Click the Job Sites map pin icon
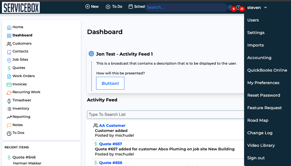 pyautogui.click(x=9, y=60)
